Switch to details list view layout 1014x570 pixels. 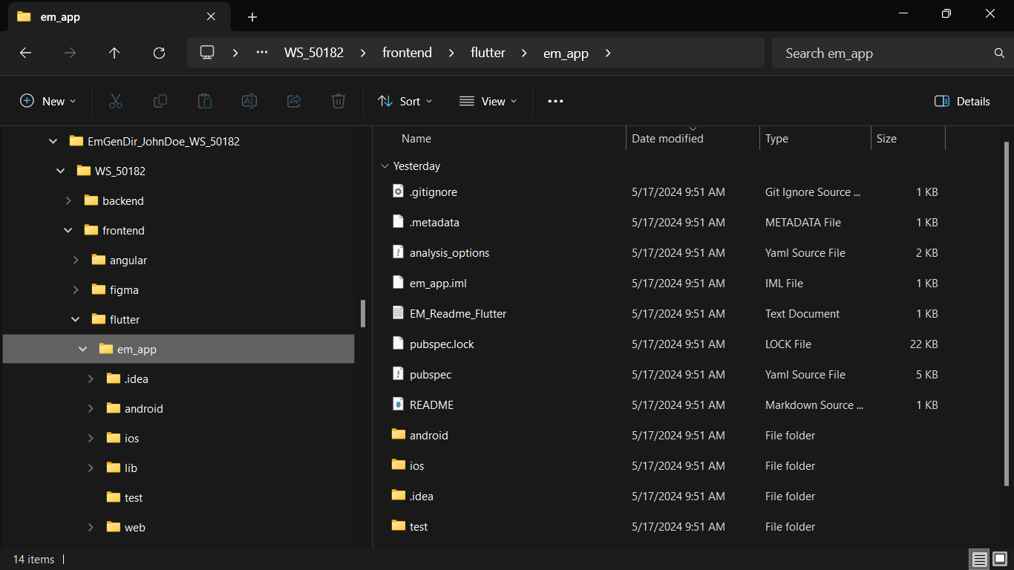click(x=980, y=560)
